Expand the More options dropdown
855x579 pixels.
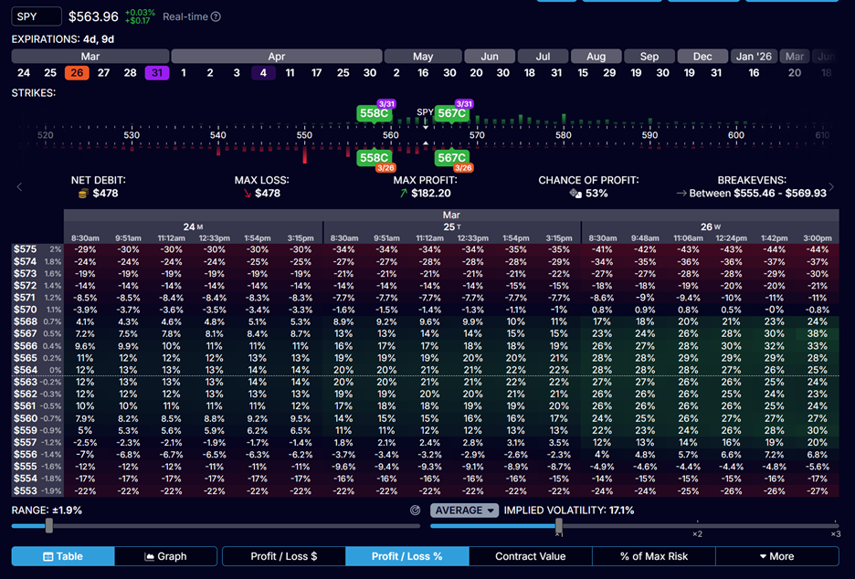[776, 556]
